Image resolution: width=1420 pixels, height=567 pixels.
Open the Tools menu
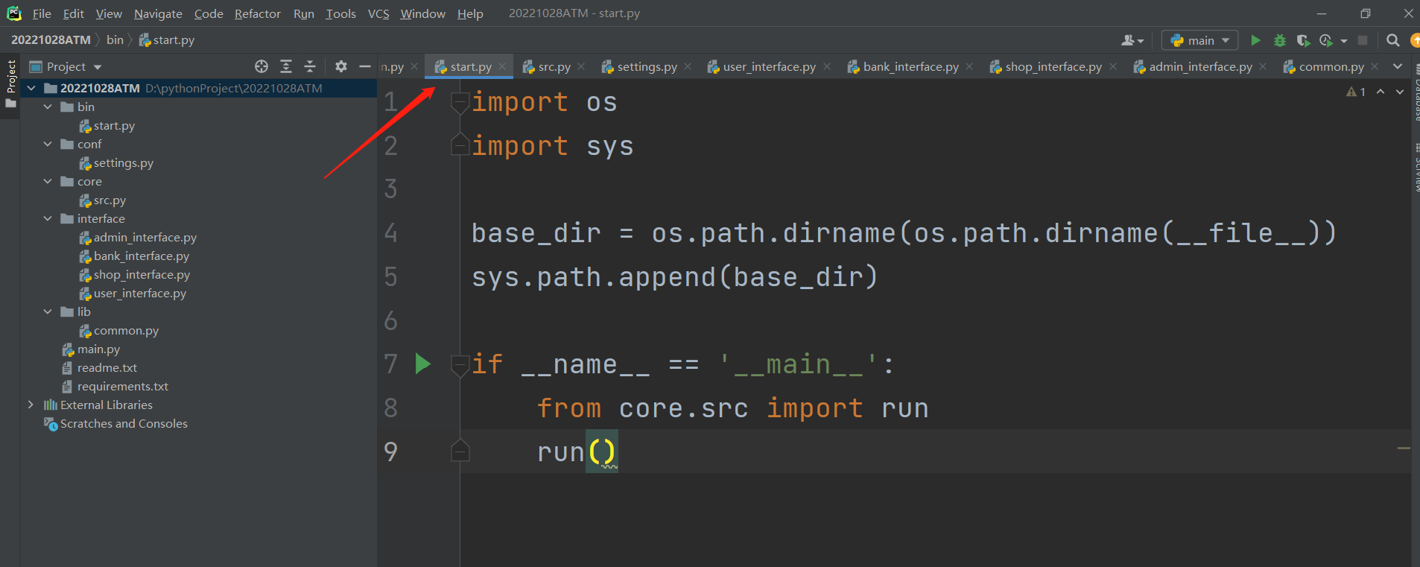click(340, 13)
